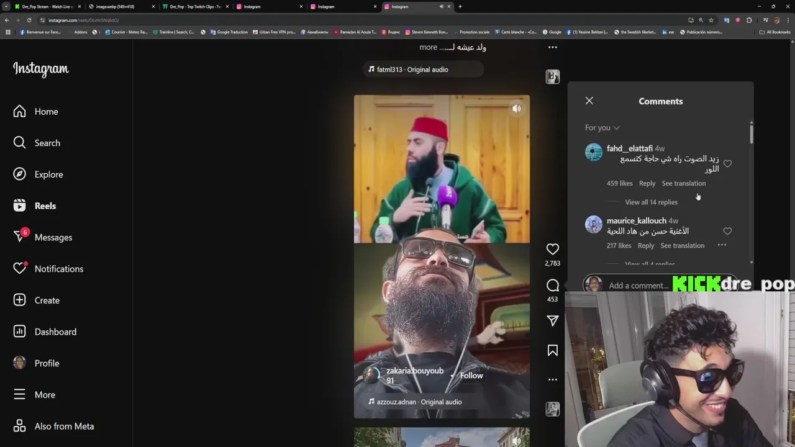See translation of fahd__elattafi's comment
This screenshot has width=795, height=447.
[683, 184]
